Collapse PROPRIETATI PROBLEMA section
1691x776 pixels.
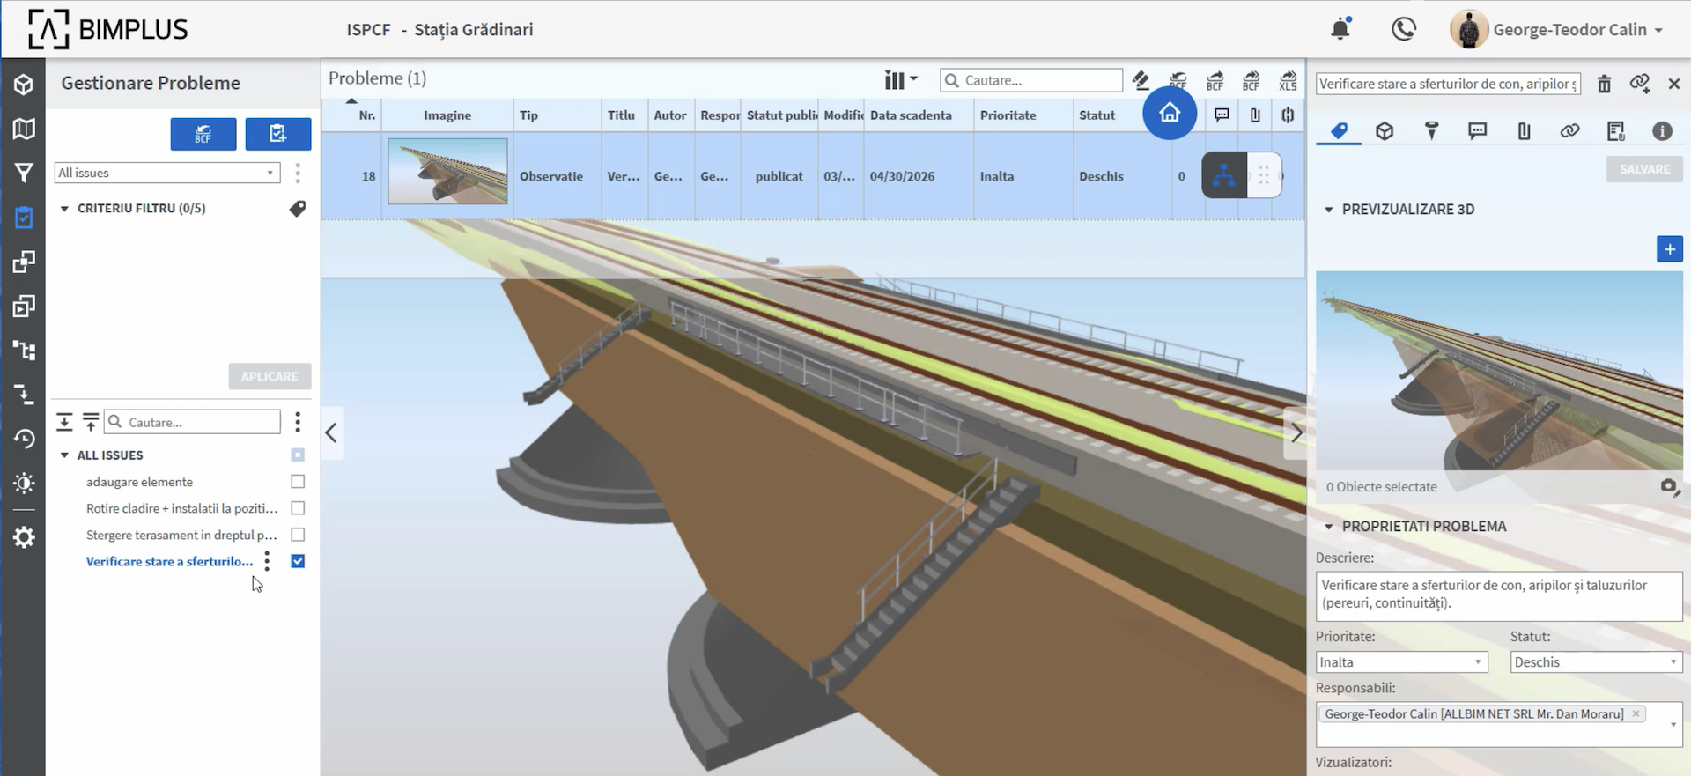click(x=1329, y=527)
